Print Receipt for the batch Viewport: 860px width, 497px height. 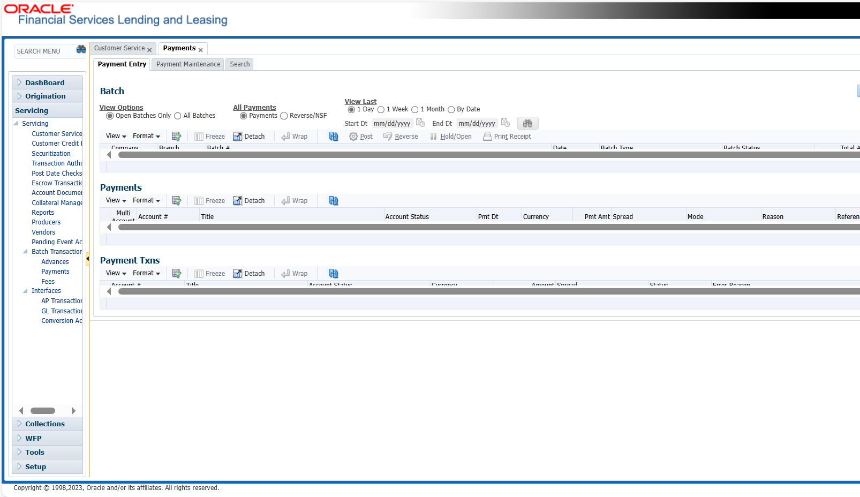[507, 137]
